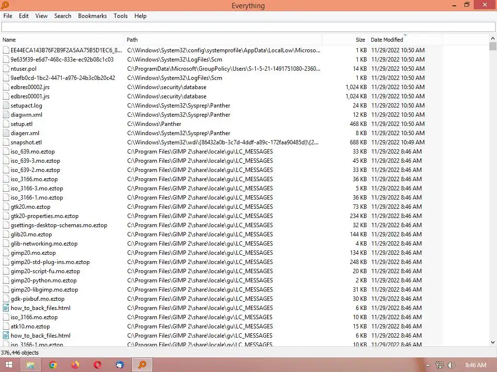
Task: Select file gimp20-libgimp.mo.eztop
Action: click(44, 290)
